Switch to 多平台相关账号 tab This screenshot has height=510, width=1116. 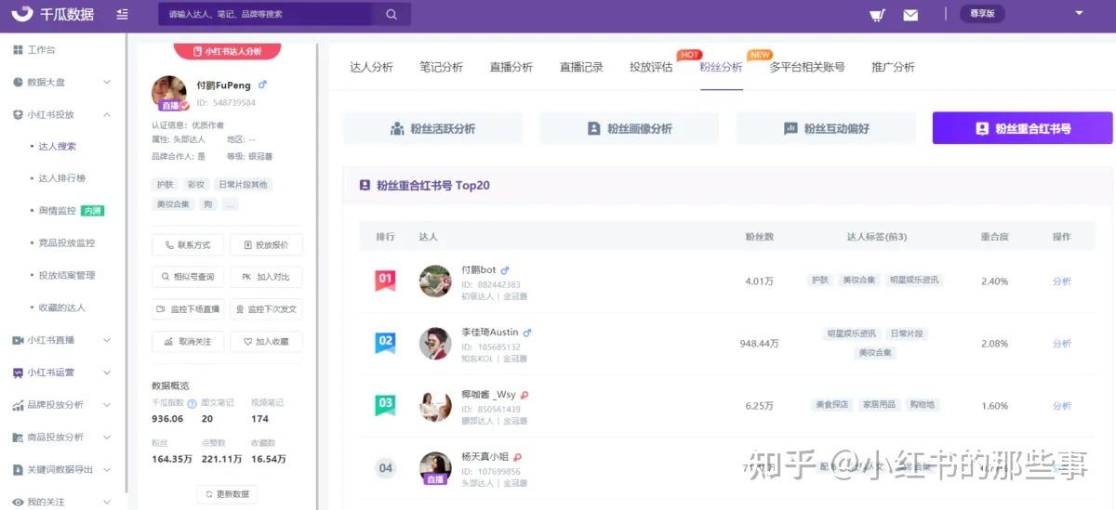coord(807,67)
